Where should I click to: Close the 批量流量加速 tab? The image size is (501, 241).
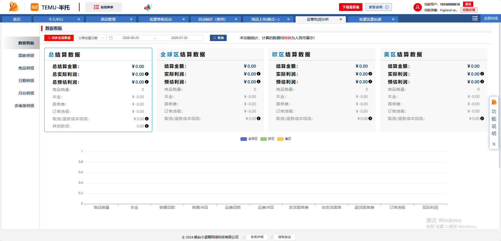393,19
